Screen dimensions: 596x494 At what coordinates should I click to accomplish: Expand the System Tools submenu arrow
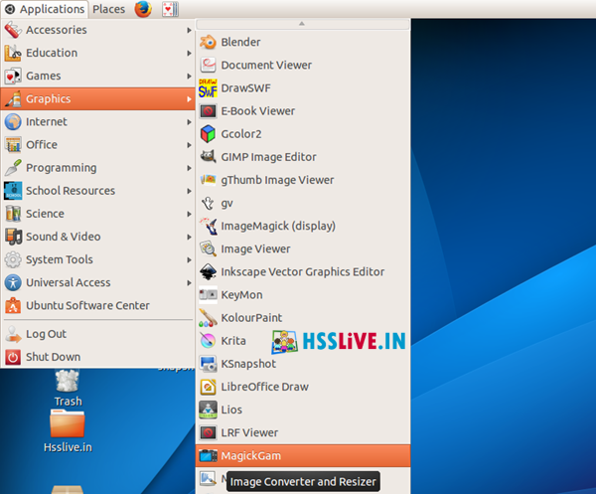pyautogui.click(x=189, y=260)
